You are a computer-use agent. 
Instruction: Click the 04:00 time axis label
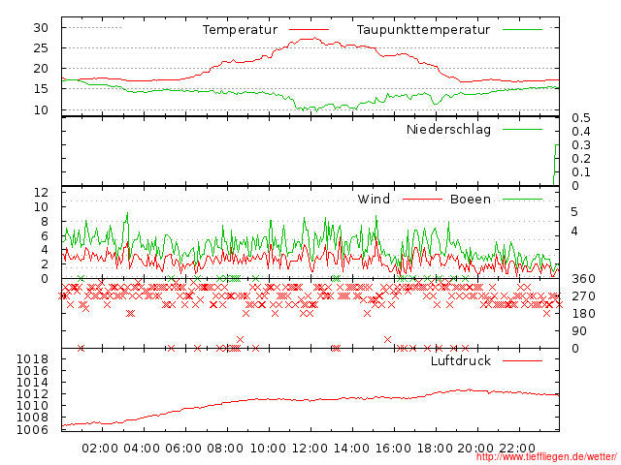(142, 449)
